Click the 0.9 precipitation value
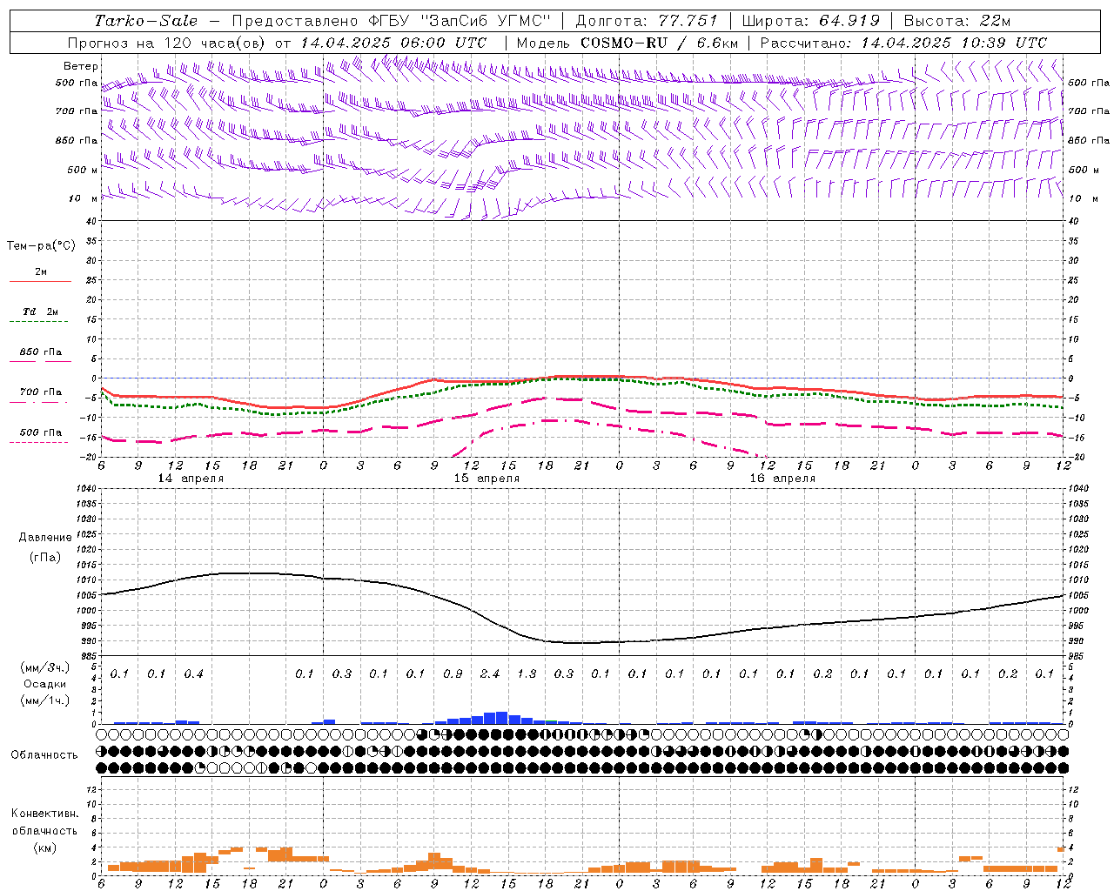Screen dimensions: 1114x891 pos(453,673)
